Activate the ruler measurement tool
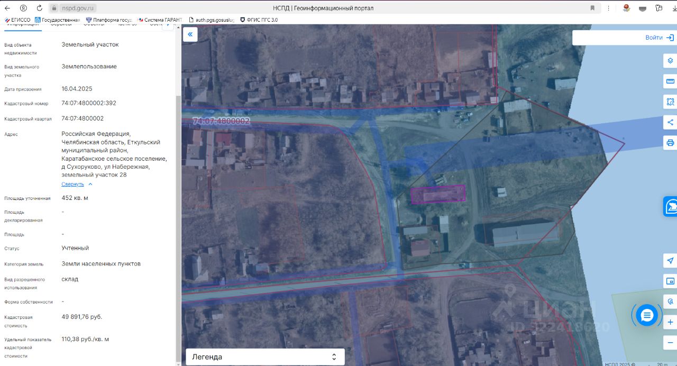The height and width of the screenshot is (366, 677). [x=670, y=81]
